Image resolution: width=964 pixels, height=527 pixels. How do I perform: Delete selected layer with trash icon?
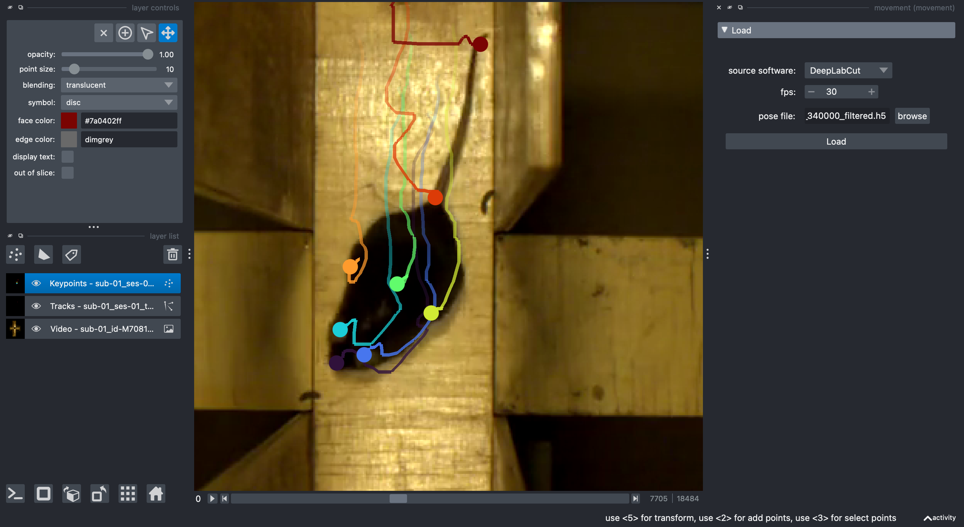[172, 255]
